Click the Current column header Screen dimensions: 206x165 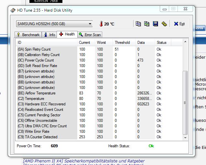click(86, 43)
